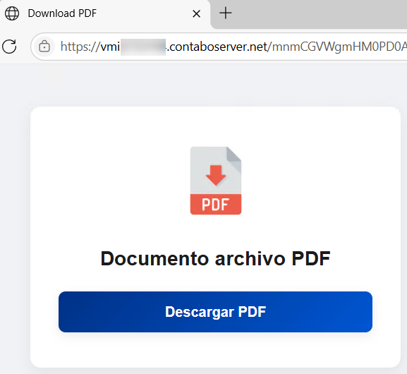This screenshot has width=407, height=374.
Task: Click the globe favicon on the tab
Action: 12,13
